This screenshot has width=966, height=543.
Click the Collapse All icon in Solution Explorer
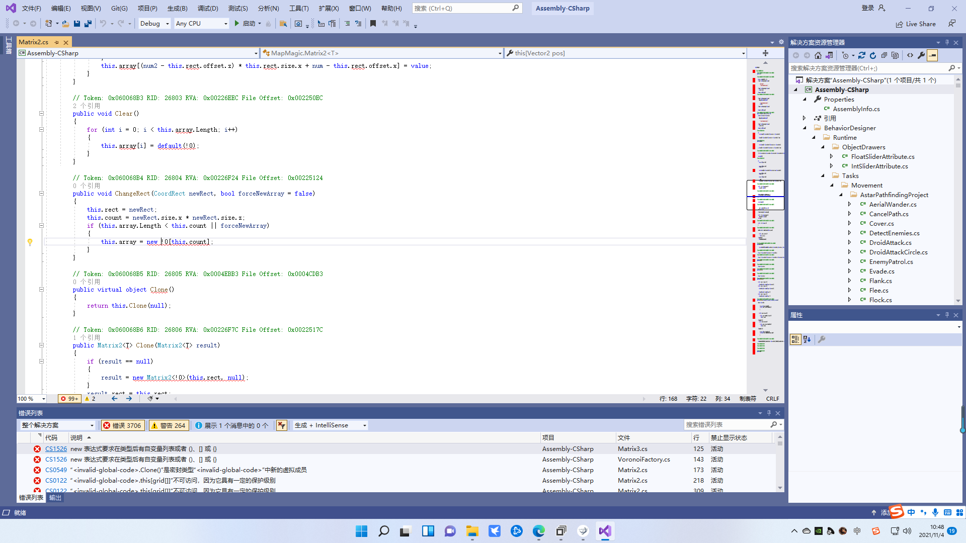[884, 55]
